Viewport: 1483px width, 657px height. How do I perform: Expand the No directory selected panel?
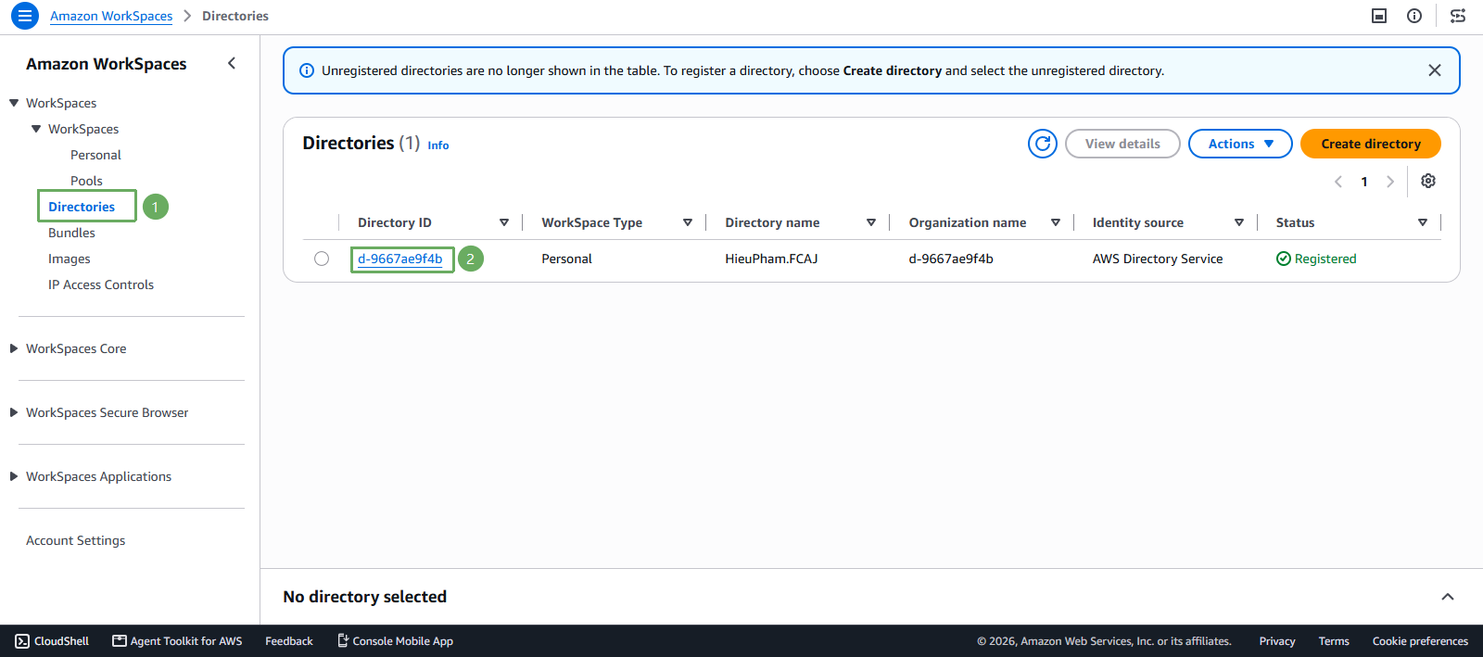click(x=1448, y=597)
